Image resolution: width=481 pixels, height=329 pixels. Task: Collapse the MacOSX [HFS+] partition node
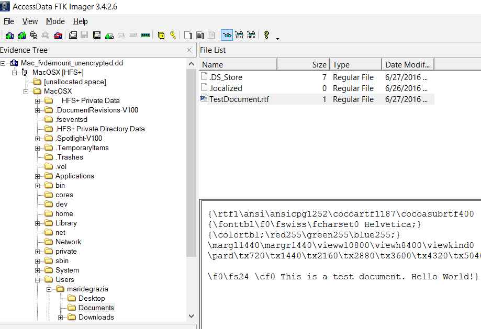(x=14, y=73)
